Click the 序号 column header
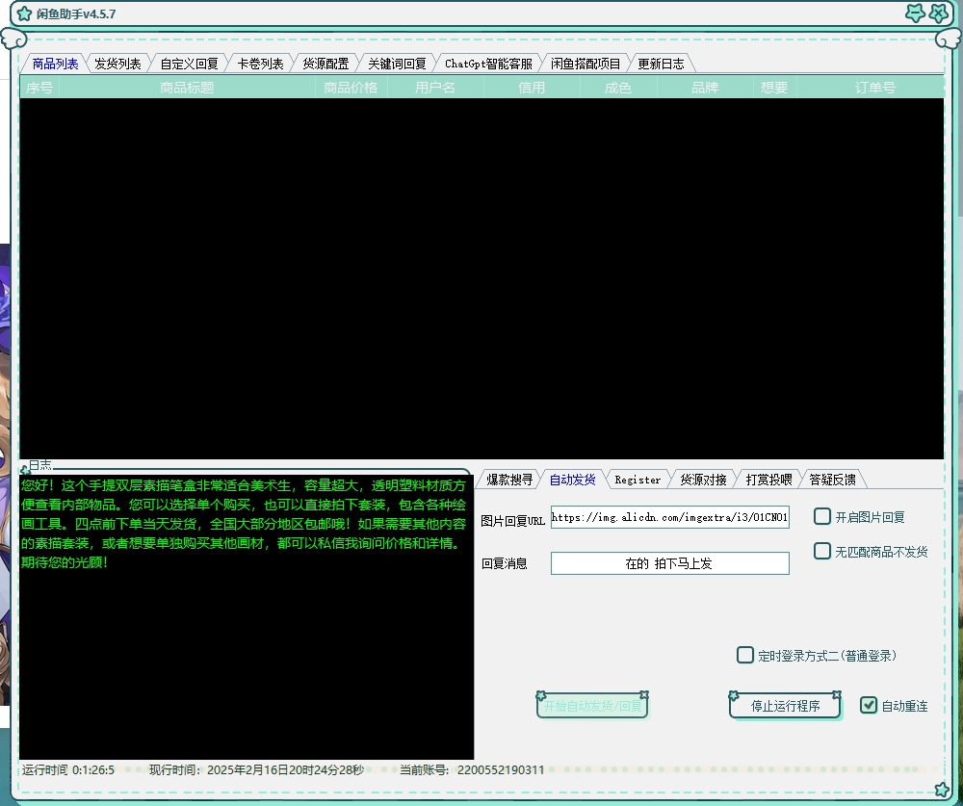The width and height of the screenshot is (963, 806). [39, 88]
